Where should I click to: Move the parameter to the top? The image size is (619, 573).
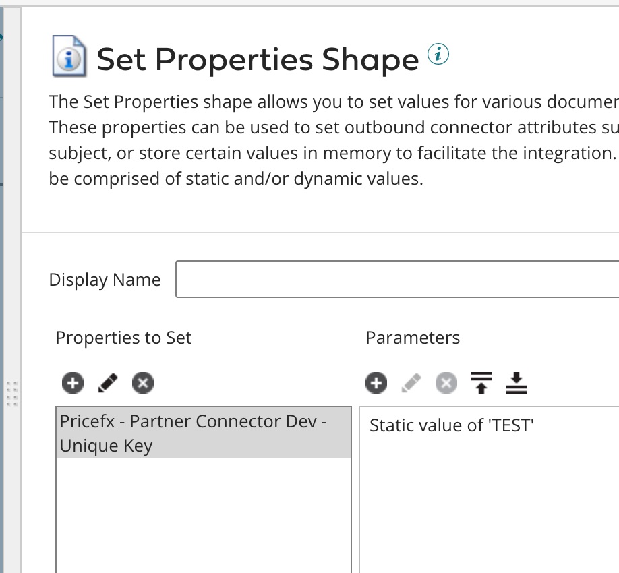click(x=481, y=383)
